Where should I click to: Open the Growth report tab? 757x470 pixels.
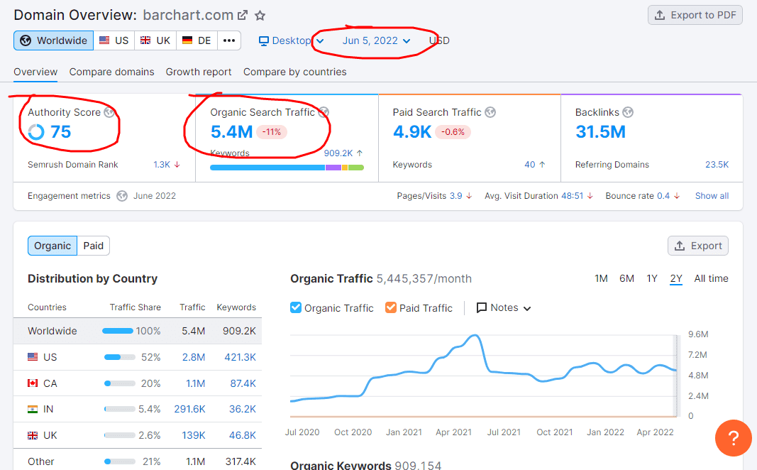coord(199,72)
